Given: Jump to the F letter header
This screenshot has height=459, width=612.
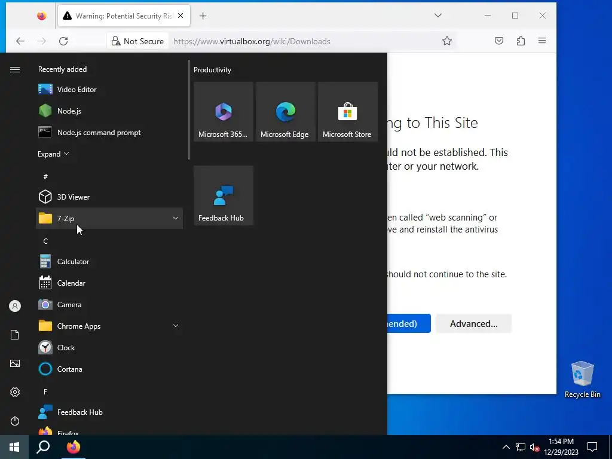Looking at the screenshot, I should tap(45, 391).
